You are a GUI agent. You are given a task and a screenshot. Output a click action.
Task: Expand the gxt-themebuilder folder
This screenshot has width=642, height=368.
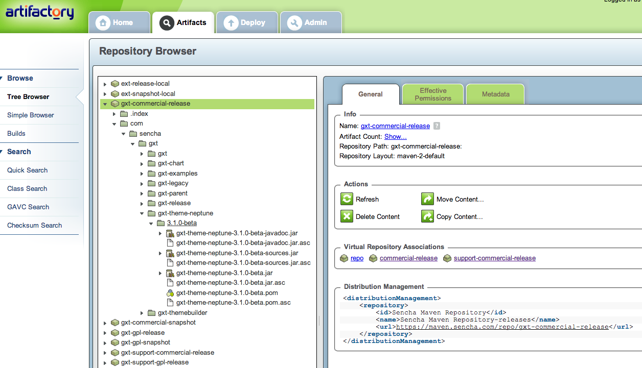pyautogui.click(x=142, y=313)
